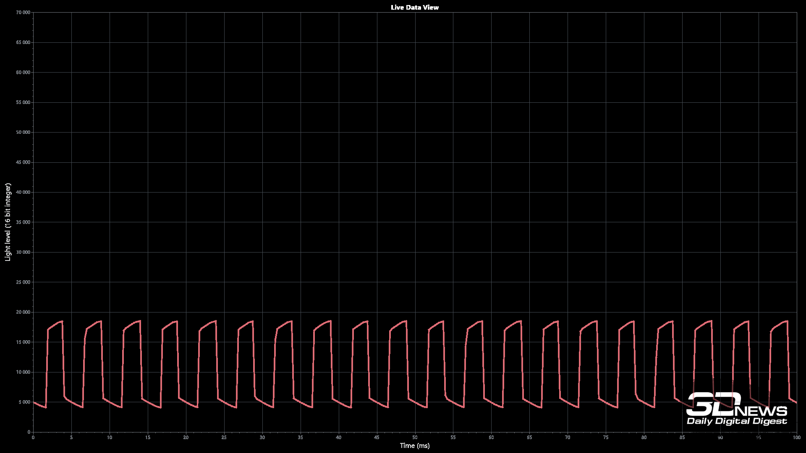Viewport: 806px width, 453px height.
Task: Click the 10 tick on the time axis
Action: point(110,437)
